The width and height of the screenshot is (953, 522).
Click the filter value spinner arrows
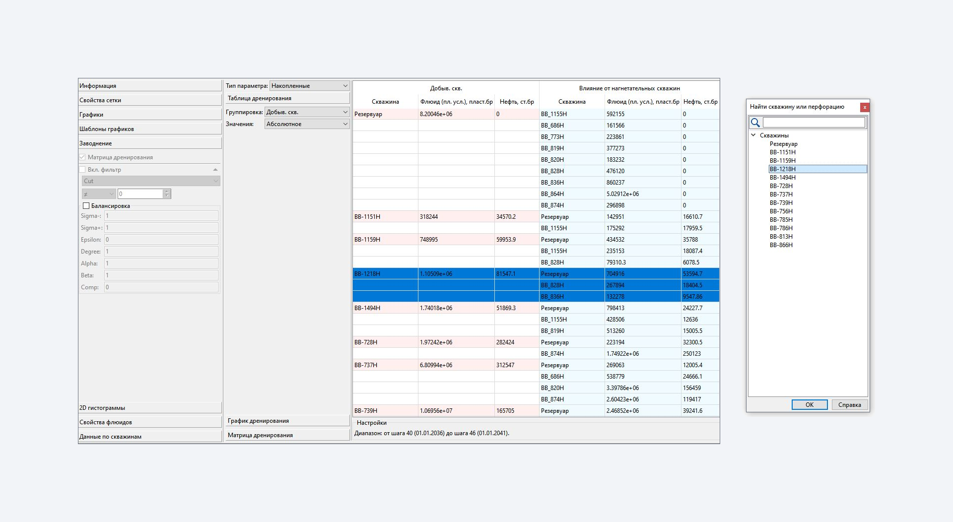[x=167, y=194]
